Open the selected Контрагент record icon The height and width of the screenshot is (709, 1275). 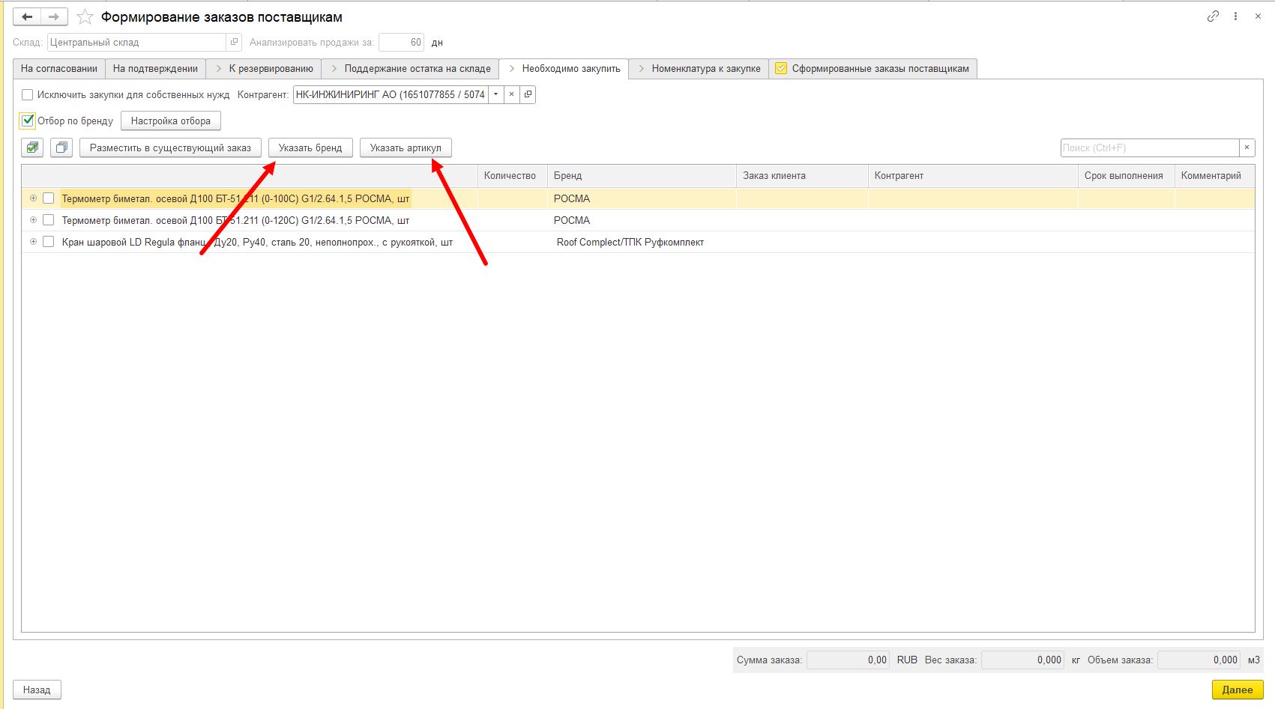click(x=528, y=94)
